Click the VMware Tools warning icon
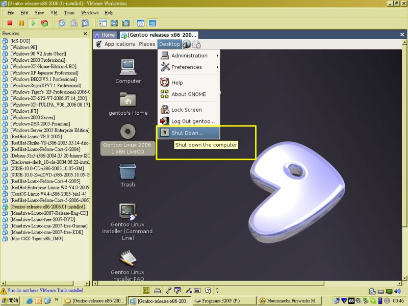 pyautogui.click(x=4, y=291)
